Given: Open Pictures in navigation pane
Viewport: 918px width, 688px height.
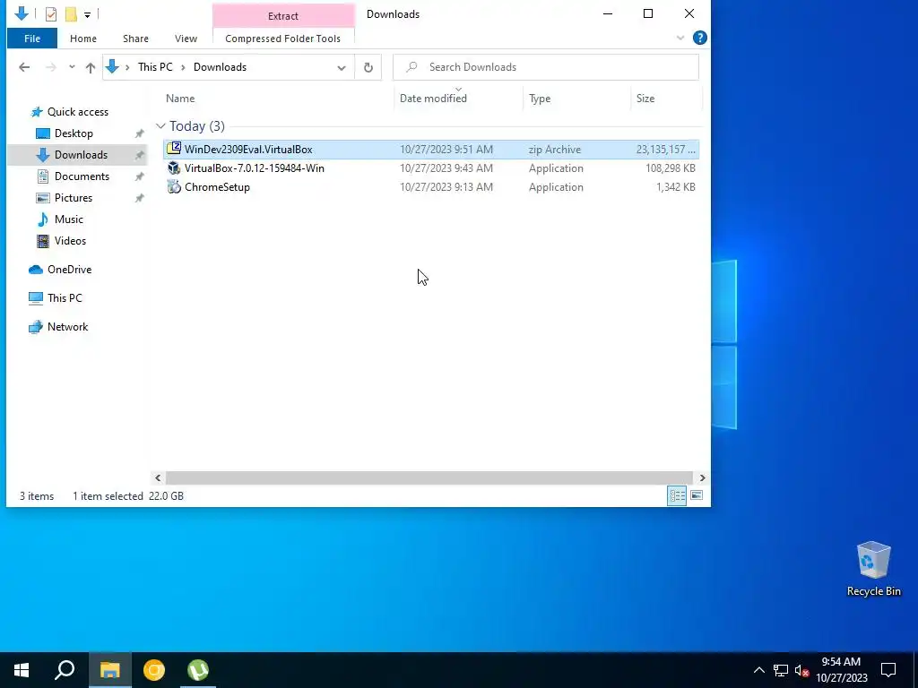Looking at the screenshot, I should [x=74, y=198].
